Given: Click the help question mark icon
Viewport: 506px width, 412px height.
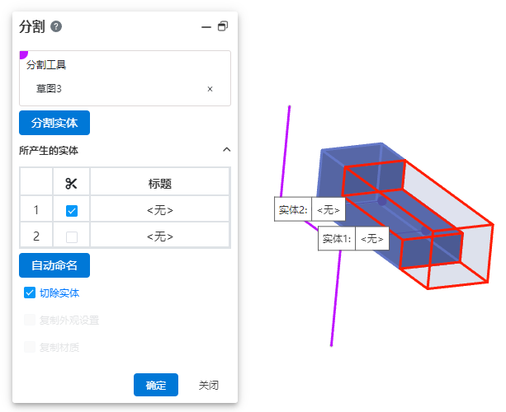Looking at the screenshot, I should pos(56,26).
